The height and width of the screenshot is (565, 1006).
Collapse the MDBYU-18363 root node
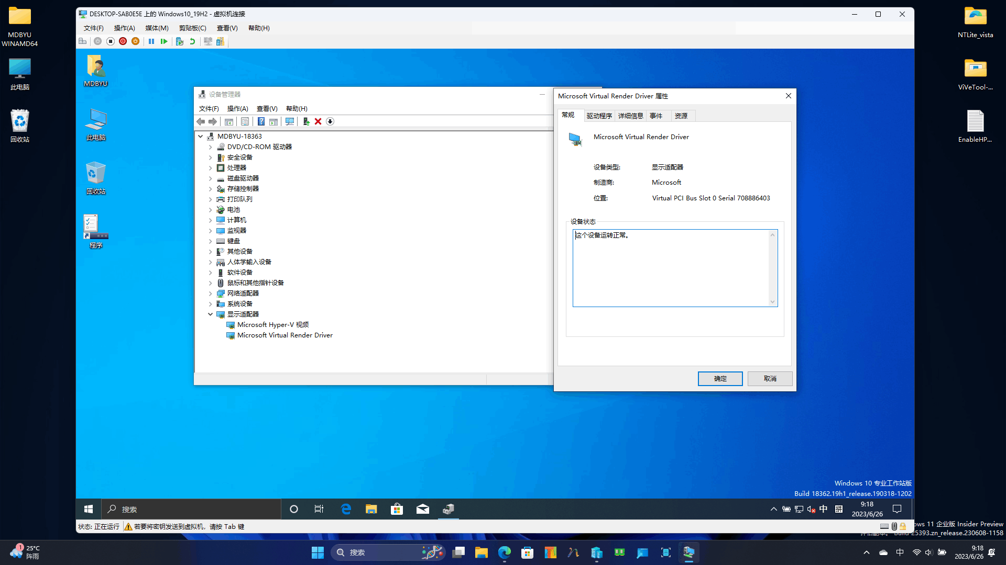[x=201, y=137]
